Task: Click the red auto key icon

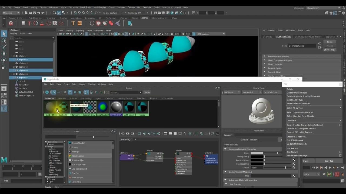Action: 337,174
